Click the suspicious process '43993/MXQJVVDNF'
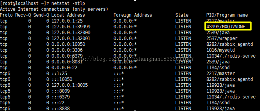 pyautogui.click(x=226, y=27)
